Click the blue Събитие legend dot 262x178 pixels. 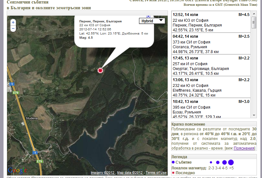click(x=173, y=162)
